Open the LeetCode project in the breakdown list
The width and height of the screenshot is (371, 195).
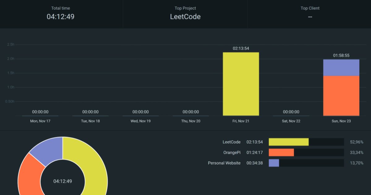tap(231, 142)
